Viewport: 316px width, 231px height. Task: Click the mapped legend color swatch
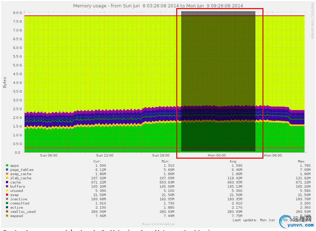pyautogui.click(x=7, y=216)
